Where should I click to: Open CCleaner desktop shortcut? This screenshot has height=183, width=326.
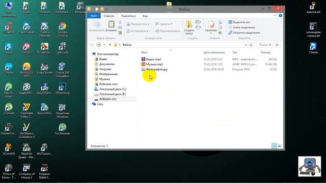[9, 28]
